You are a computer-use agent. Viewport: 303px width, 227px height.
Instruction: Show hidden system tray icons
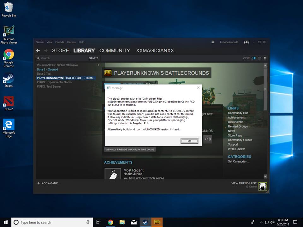coord(261,222)
